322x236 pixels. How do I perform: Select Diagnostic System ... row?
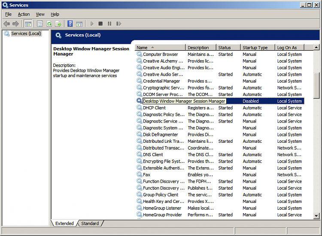coord(220,128)
